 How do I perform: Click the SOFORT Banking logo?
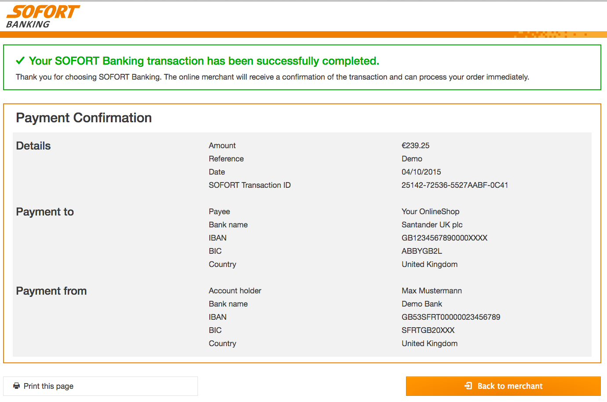click(x=43, y=17)
